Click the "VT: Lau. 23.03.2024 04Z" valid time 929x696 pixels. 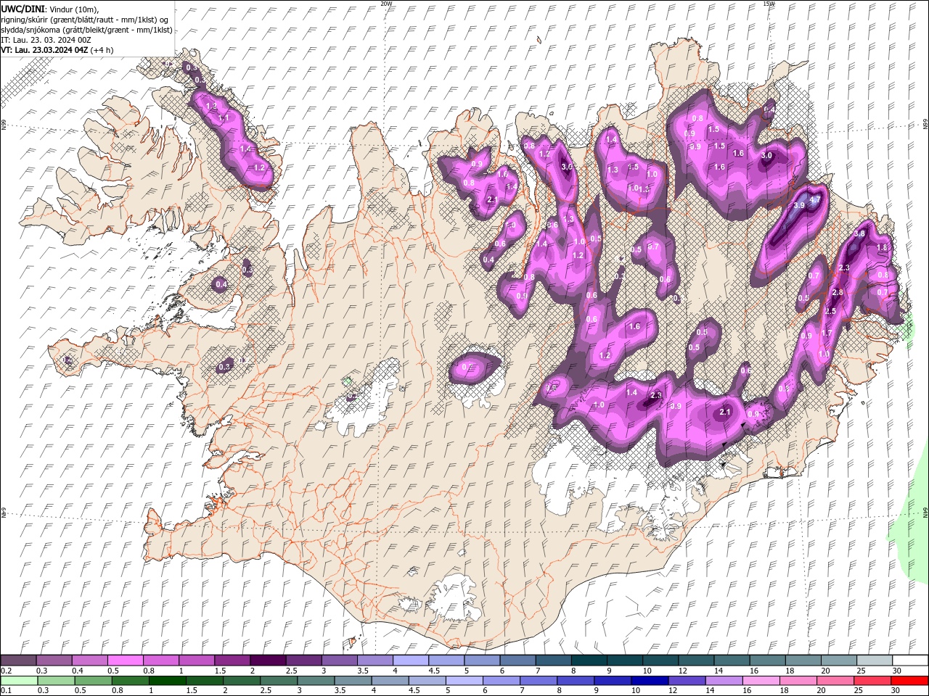(x=44, y=50)
